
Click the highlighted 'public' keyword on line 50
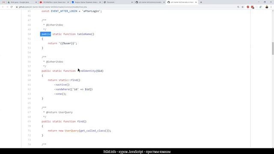(46, 34)
